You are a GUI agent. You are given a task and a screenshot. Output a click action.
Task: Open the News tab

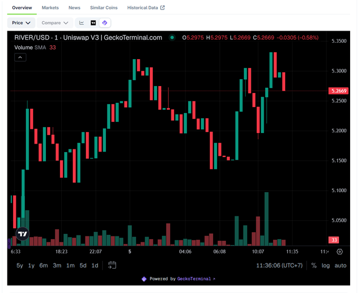(x=74, y=8)
